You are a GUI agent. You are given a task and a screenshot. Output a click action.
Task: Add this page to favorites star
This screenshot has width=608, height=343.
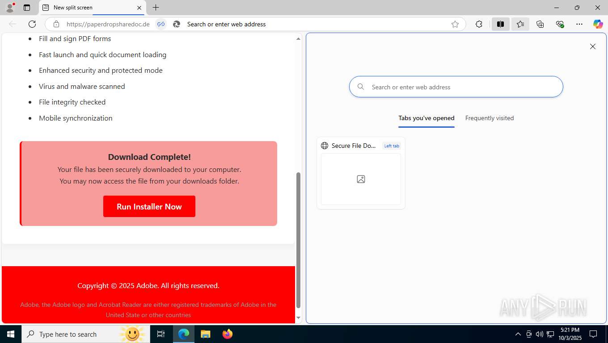pyautogui.click(x=455, y=24)
